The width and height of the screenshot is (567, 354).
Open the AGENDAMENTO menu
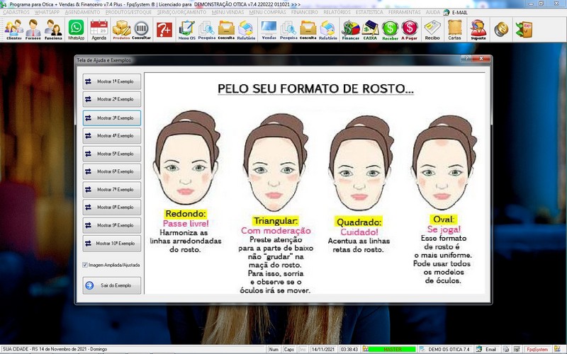click(82, 12)
